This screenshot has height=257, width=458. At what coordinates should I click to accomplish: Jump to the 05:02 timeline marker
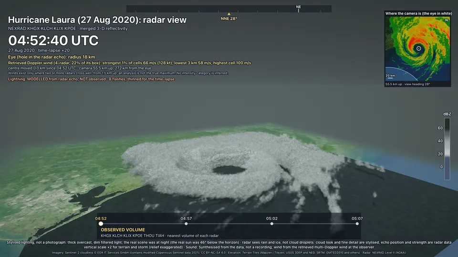click(x=271, y=224)
